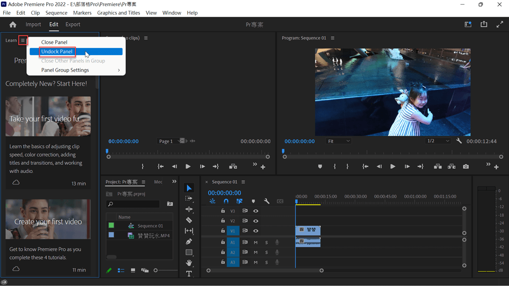The height and width of the screenshot is (286, 509).
Task: Open the Fit zoom level dropdown
Action: click(338, 141)
